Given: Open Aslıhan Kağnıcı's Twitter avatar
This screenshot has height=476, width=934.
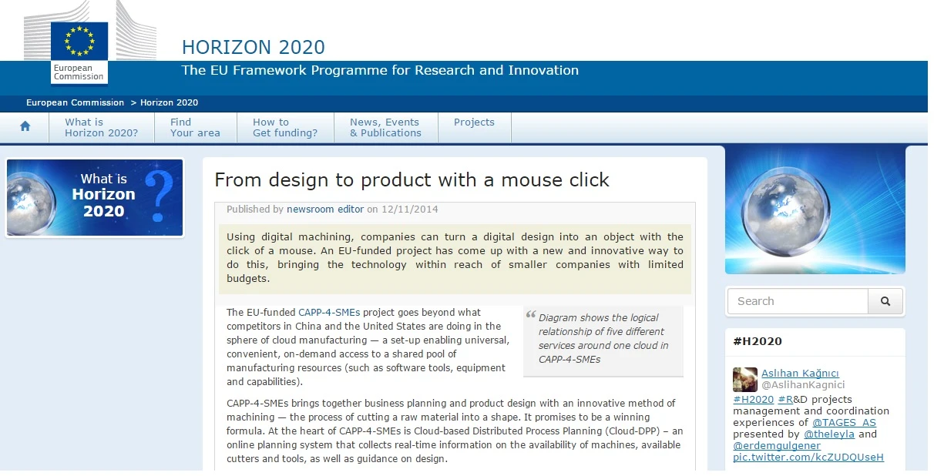Looking at the screenshot, I should pyautogui.click(x=745, y=379).
